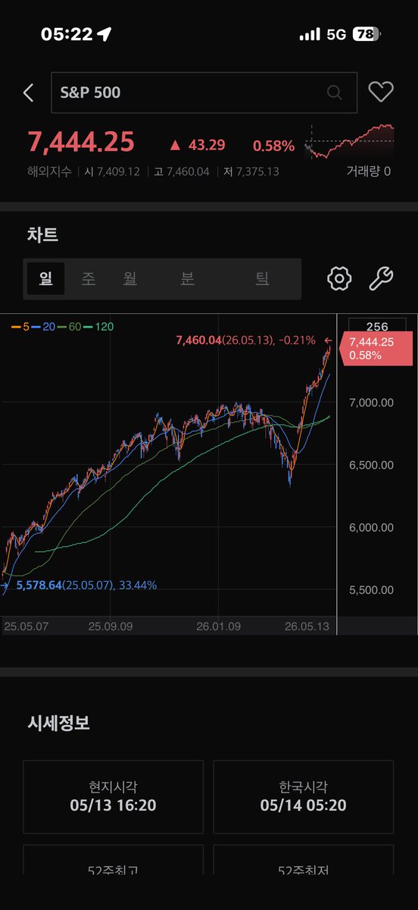Tap the 6,500.00 axis label
The width and height of the screenshot is (418, 910).
point(371,465)
